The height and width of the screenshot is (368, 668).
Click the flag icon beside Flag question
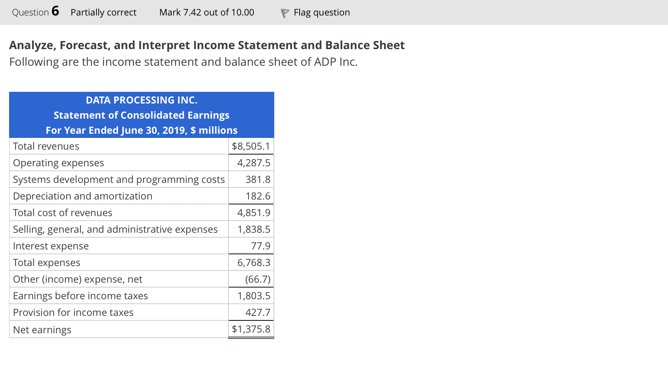285,13
